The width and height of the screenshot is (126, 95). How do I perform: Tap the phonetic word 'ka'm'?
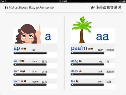17,81
